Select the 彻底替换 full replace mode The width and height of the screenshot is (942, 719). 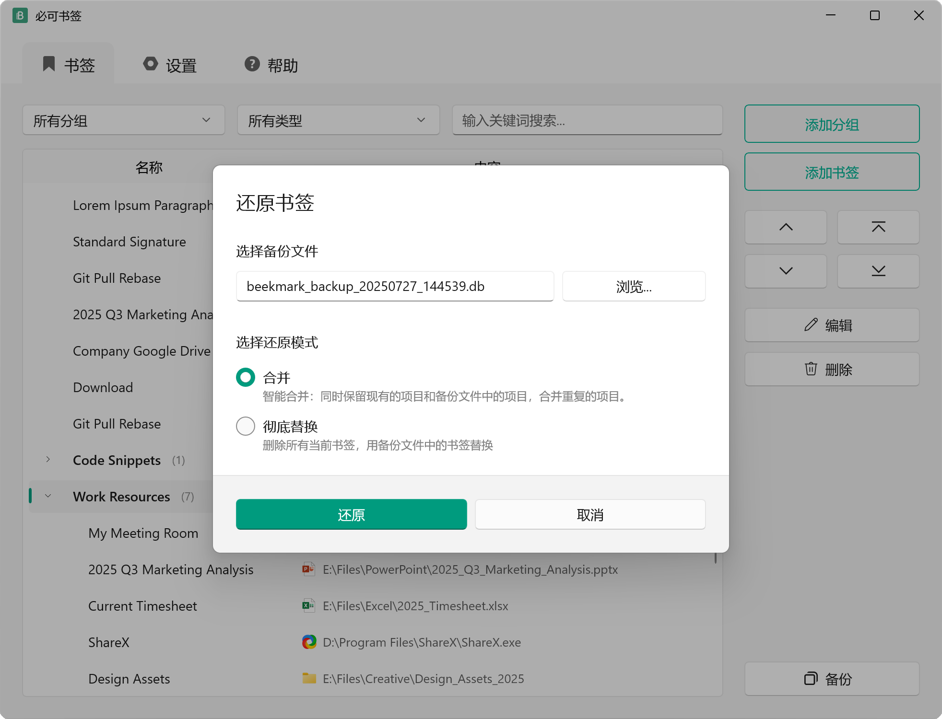tap(246, 426)
